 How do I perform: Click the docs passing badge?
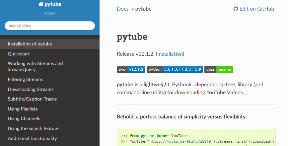click(x=219, y=69)
